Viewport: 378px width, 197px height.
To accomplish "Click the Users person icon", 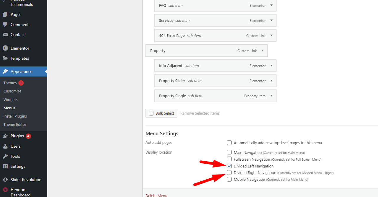I will (5, 146).
